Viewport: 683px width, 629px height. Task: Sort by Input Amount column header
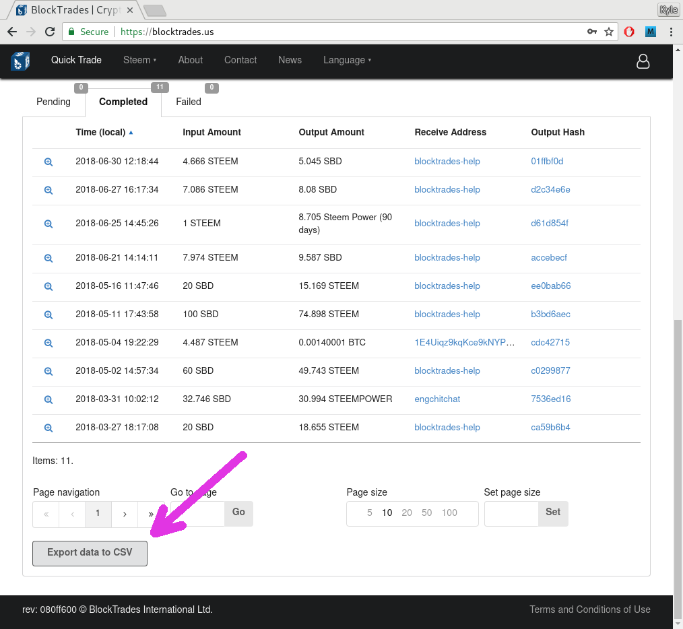(212, 133)
